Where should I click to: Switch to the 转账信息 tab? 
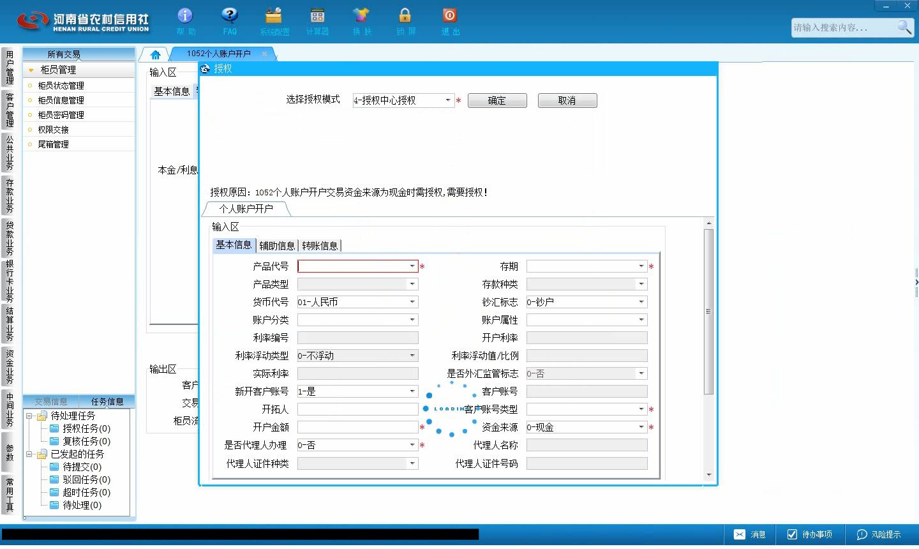(320, 246)
